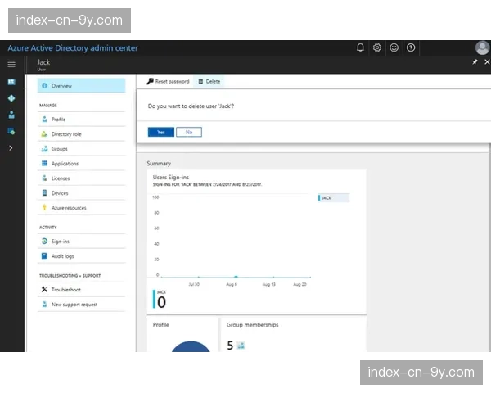Click the Azure Active Directory admin center title

point(73,48)
